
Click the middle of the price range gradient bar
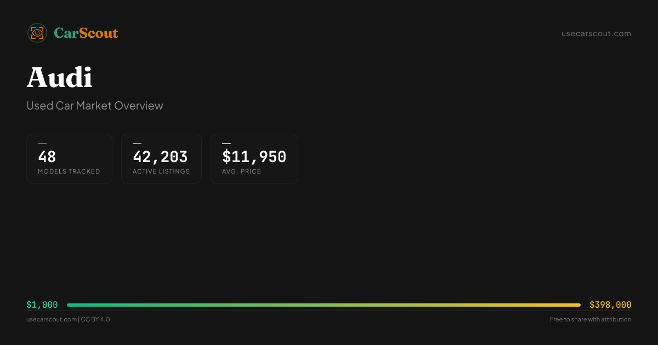(x=324, y=305)
